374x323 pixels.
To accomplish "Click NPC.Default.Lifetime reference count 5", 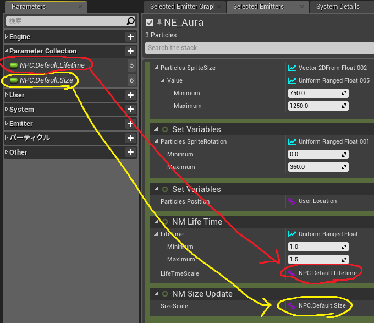I will point(131,65).
